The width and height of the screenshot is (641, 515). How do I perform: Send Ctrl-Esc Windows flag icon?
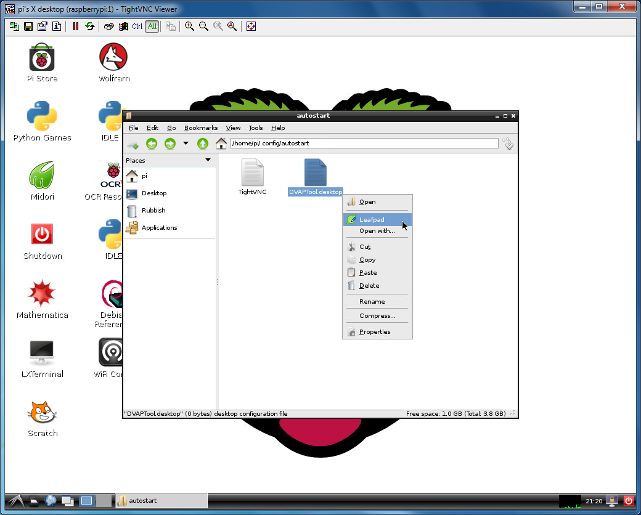pyautogui.click(x=123, y=26)
